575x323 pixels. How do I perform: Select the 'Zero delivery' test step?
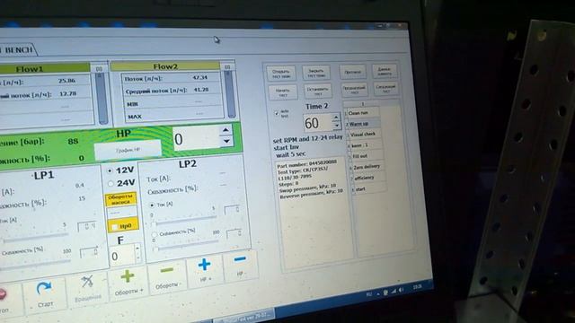pyautogui.click(x=367, y=167)
